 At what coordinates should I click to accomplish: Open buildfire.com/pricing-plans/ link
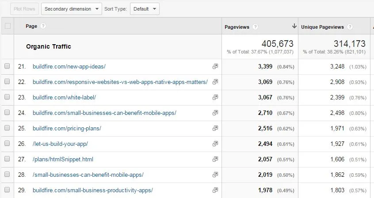(x=67, y=128)
